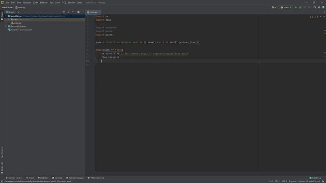
Task: Hide the Project panel with minus icon
Action: tap(83, 12)
